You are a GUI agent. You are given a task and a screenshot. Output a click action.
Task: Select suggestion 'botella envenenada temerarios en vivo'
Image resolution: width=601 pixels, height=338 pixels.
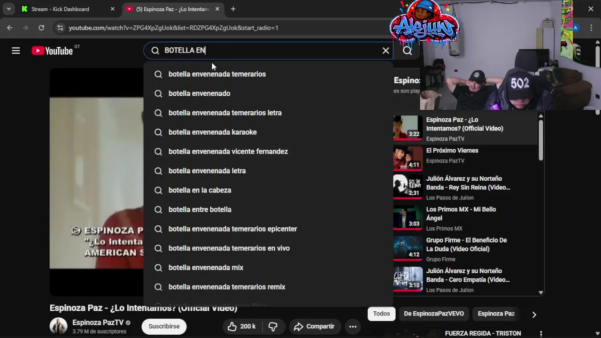pos(268,248)
